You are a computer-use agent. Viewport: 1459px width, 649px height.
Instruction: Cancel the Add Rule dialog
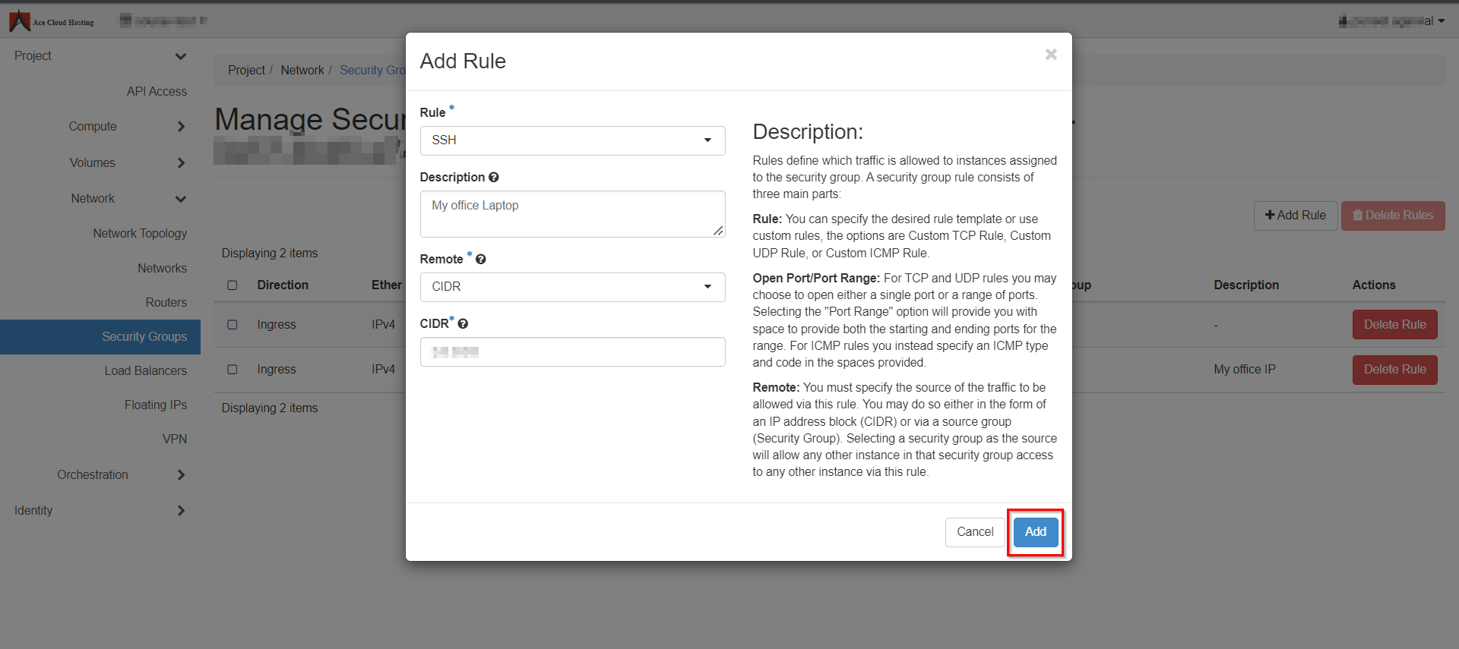pyautogui.click(x=974, y=532)
